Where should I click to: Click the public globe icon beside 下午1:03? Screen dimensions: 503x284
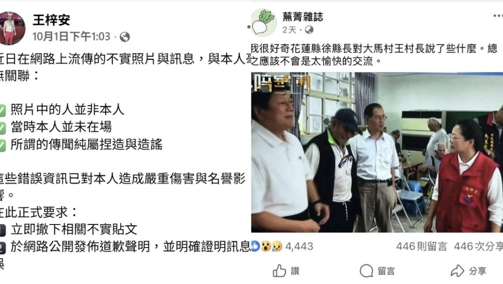click(x=124, y=37)
